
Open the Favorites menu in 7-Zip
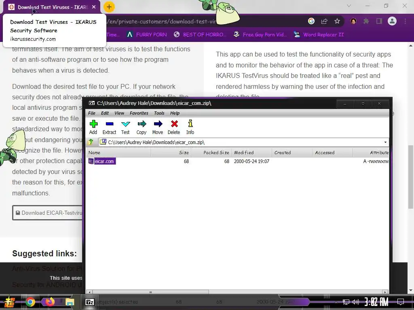pyautogui.click(x=139, y=113)
